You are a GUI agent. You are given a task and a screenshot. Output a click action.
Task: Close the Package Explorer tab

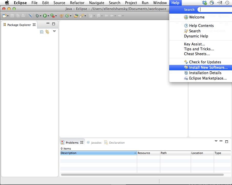[34, 25]
